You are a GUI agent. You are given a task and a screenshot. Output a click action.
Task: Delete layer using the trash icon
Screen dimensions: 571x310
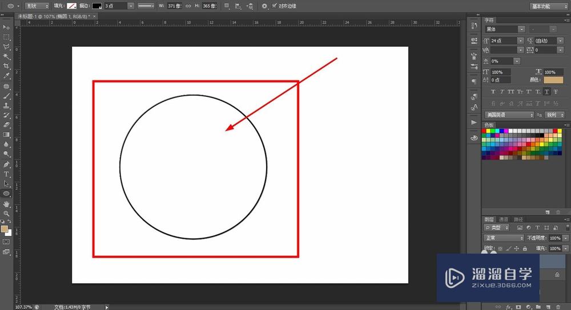[x=558, y=307]
